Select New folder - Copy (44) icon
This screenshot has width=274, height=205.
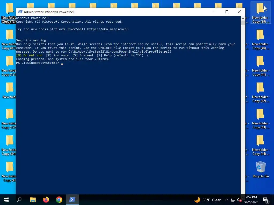coord(261,145)
